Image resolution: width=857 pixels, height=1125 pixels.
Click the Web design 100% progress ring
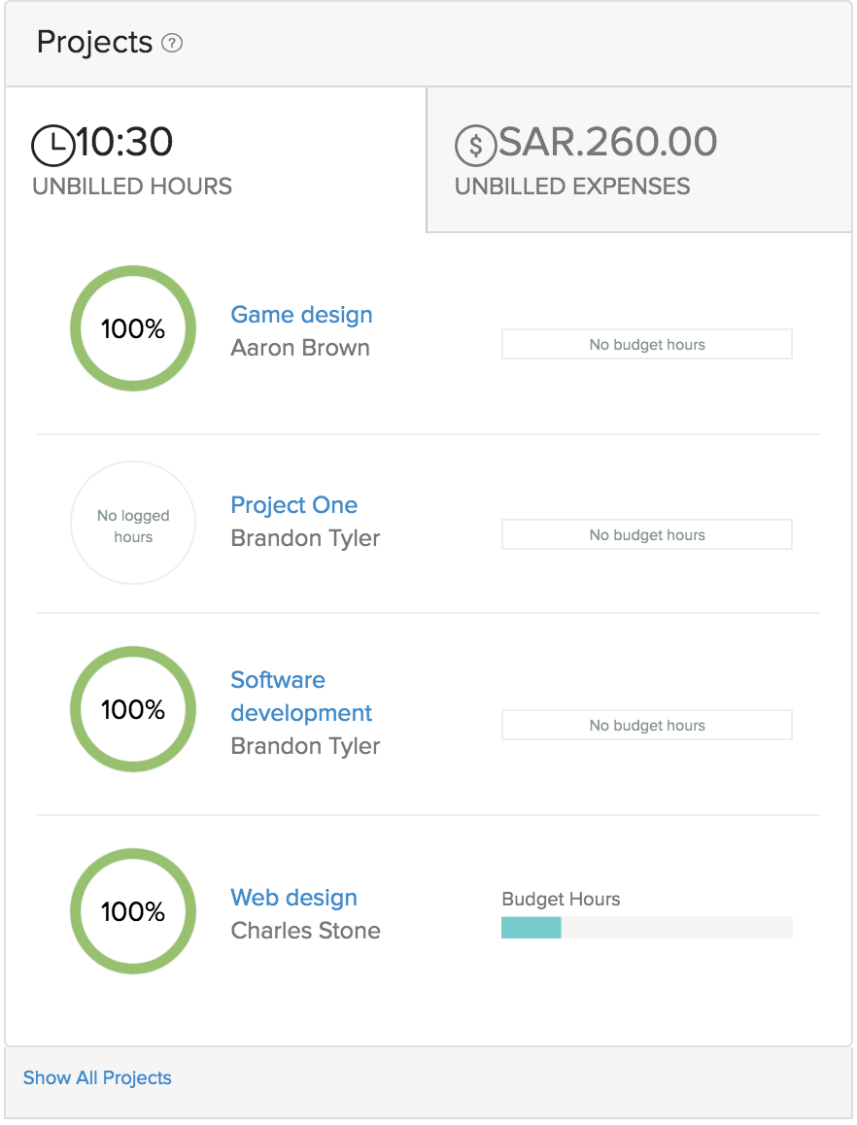pos(133,911)
